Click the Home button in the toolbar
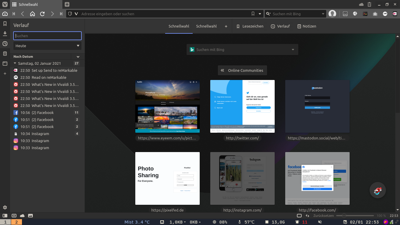 coord(33,14)
